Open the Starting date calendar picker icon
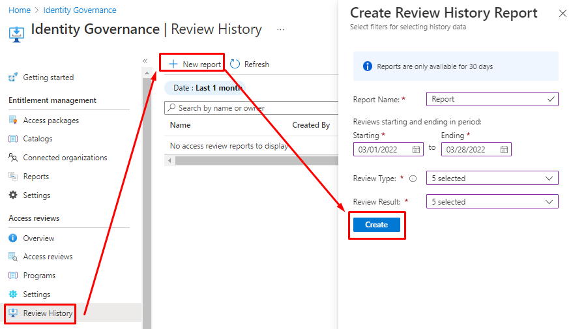This screenshot has width=571, height=329. (x=417, y=149)
